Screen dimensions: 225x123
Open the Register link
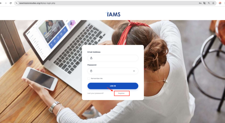(x=121, y=93)
